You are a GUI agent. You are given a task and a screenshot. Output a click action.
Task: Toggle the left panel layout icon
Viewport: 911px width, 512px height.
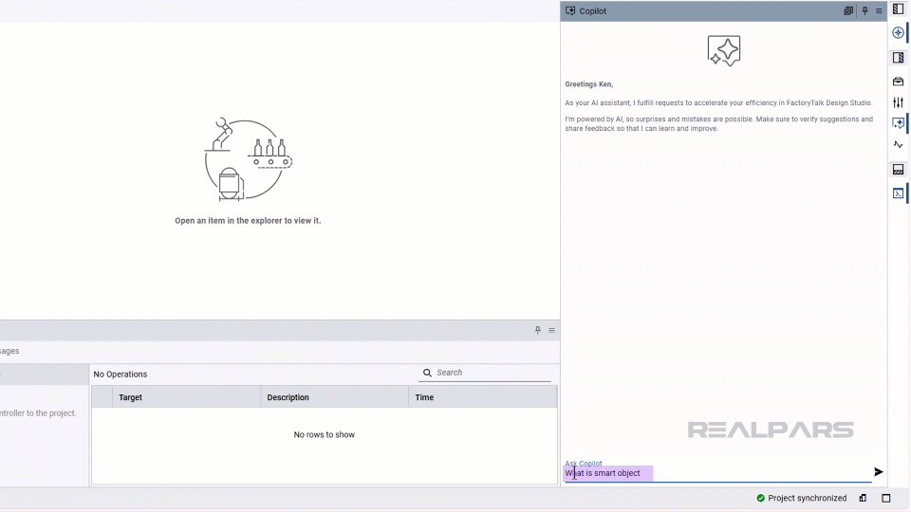click(899, 9)
